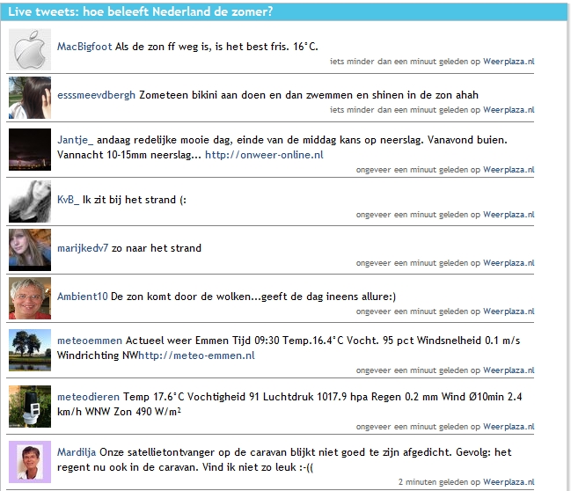Image resolution: width=571 pixels, height=491 pixels.
Task: Click Weerplaza.nl under Jantje_'s tweet
Action: click(x=509, y=170)
